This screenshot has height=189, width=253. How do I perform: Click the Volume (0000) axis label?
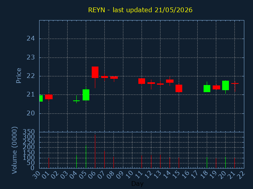15,150
